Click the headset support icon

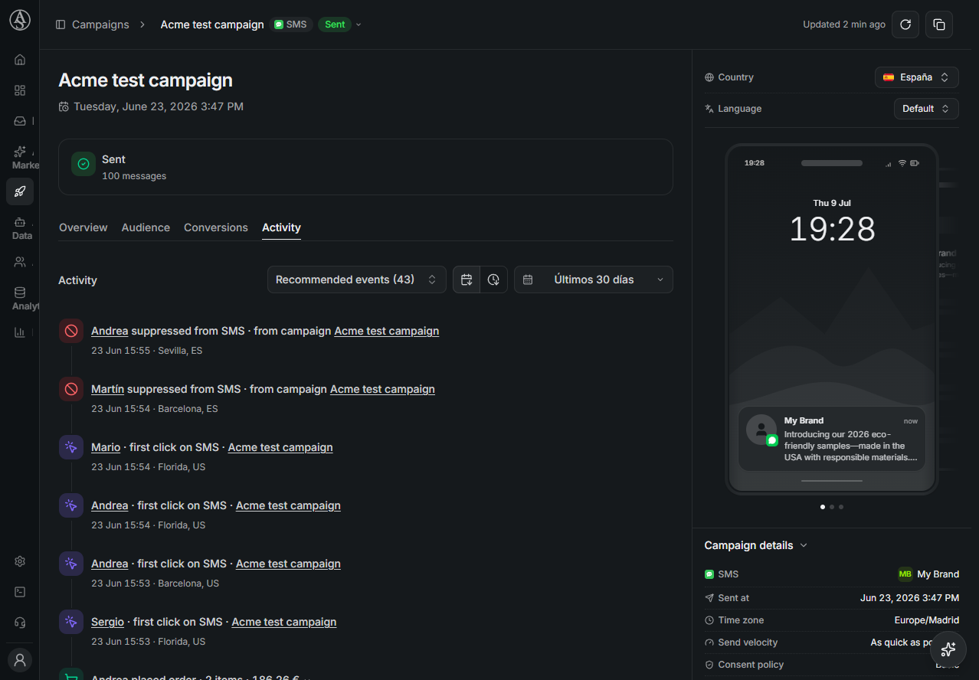(20, 623)
